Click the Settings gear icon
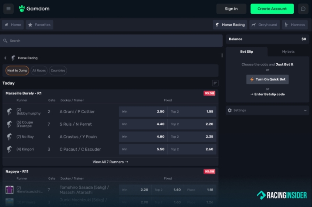This screenshot has height=207, width=312. coord(230,111)
